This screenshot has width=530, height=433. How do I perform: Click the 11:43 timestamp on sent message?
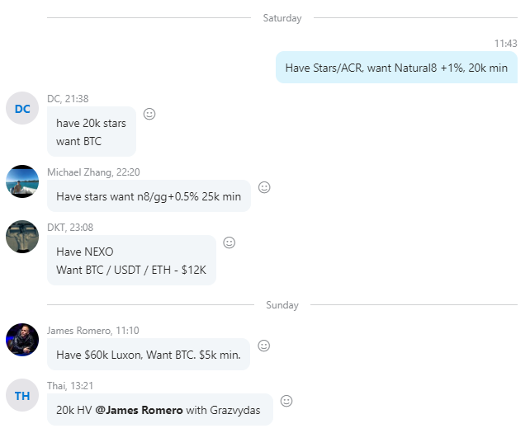505,44
